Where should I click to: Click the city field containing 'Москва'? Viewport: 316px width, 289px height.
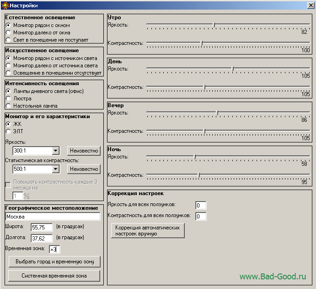[x=53, y=217]
